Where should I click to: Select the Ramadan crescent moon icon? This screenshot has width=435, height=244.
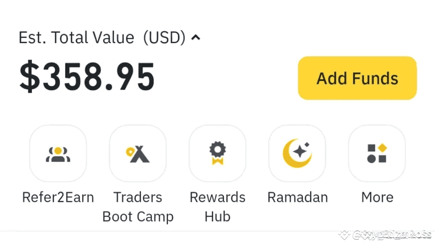[297, 153]
